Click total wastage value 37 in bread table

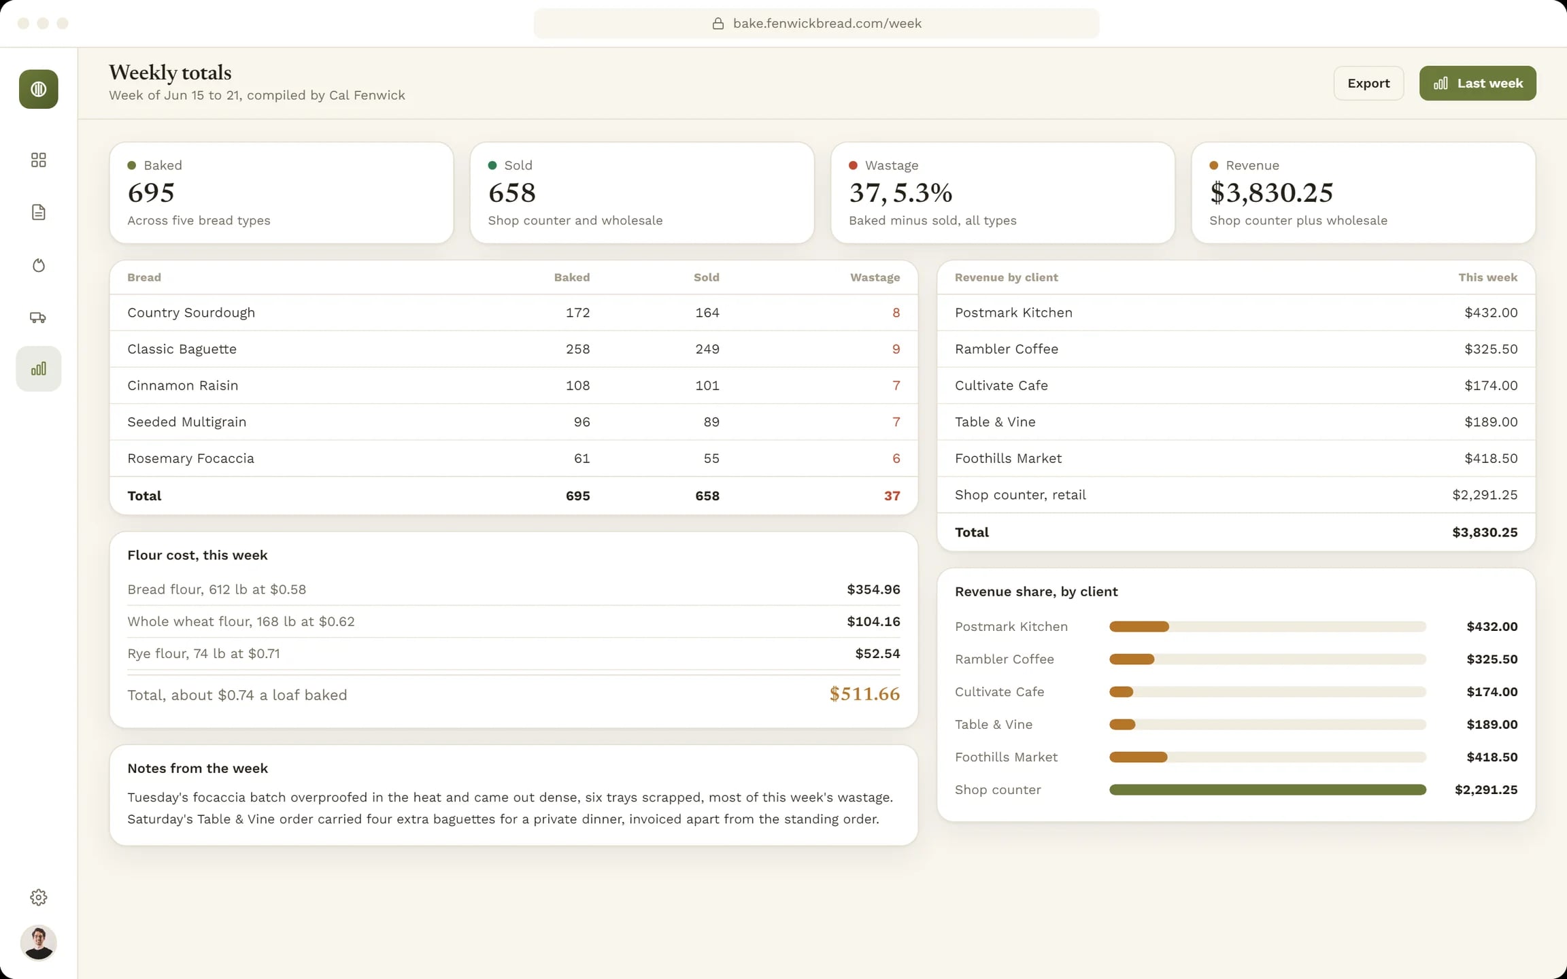coord(892,496)
